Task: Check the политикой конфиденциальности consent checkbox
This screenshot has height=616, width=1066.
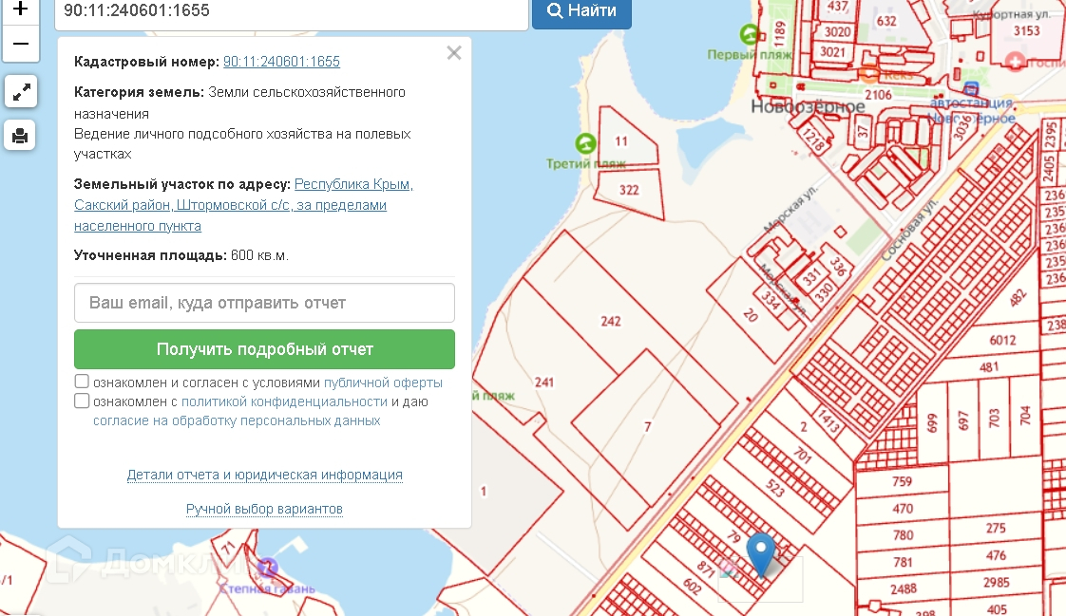Action: click(x=82, y=401)
